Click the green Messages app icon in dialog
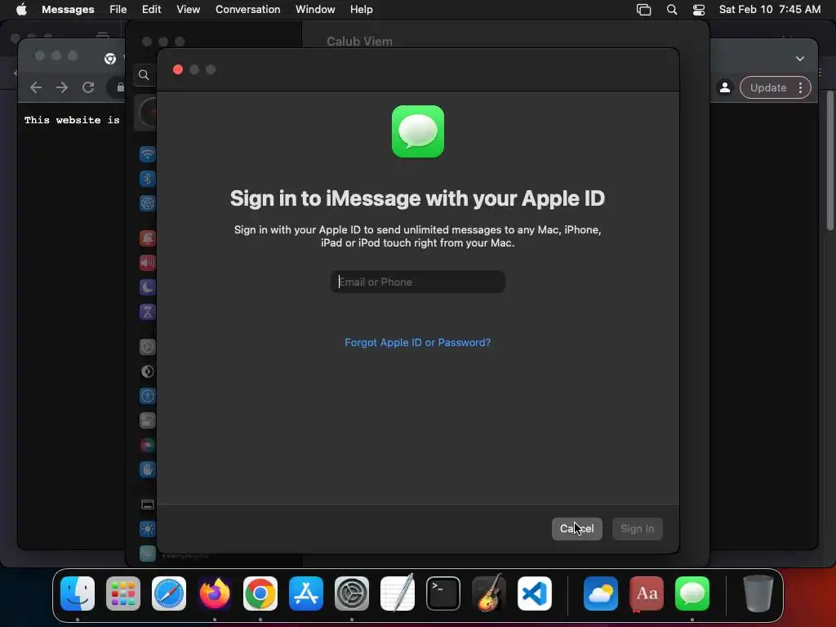Image resolution: width=836 pixels, height=627 pixels. (x=417, y=131)
